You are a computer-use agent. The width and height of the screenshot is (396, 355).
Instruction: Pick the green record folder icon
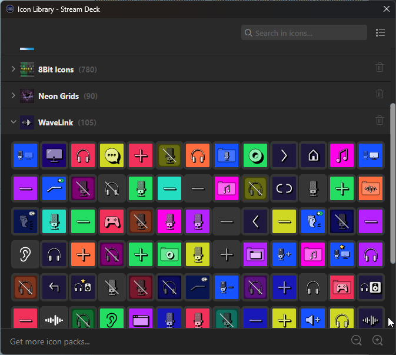[169, 254]
